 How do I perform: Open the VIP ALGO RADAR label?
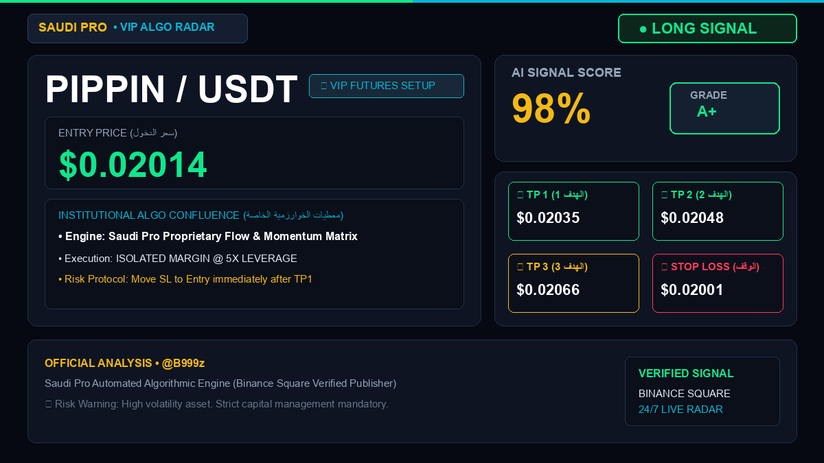coord(164,27)
